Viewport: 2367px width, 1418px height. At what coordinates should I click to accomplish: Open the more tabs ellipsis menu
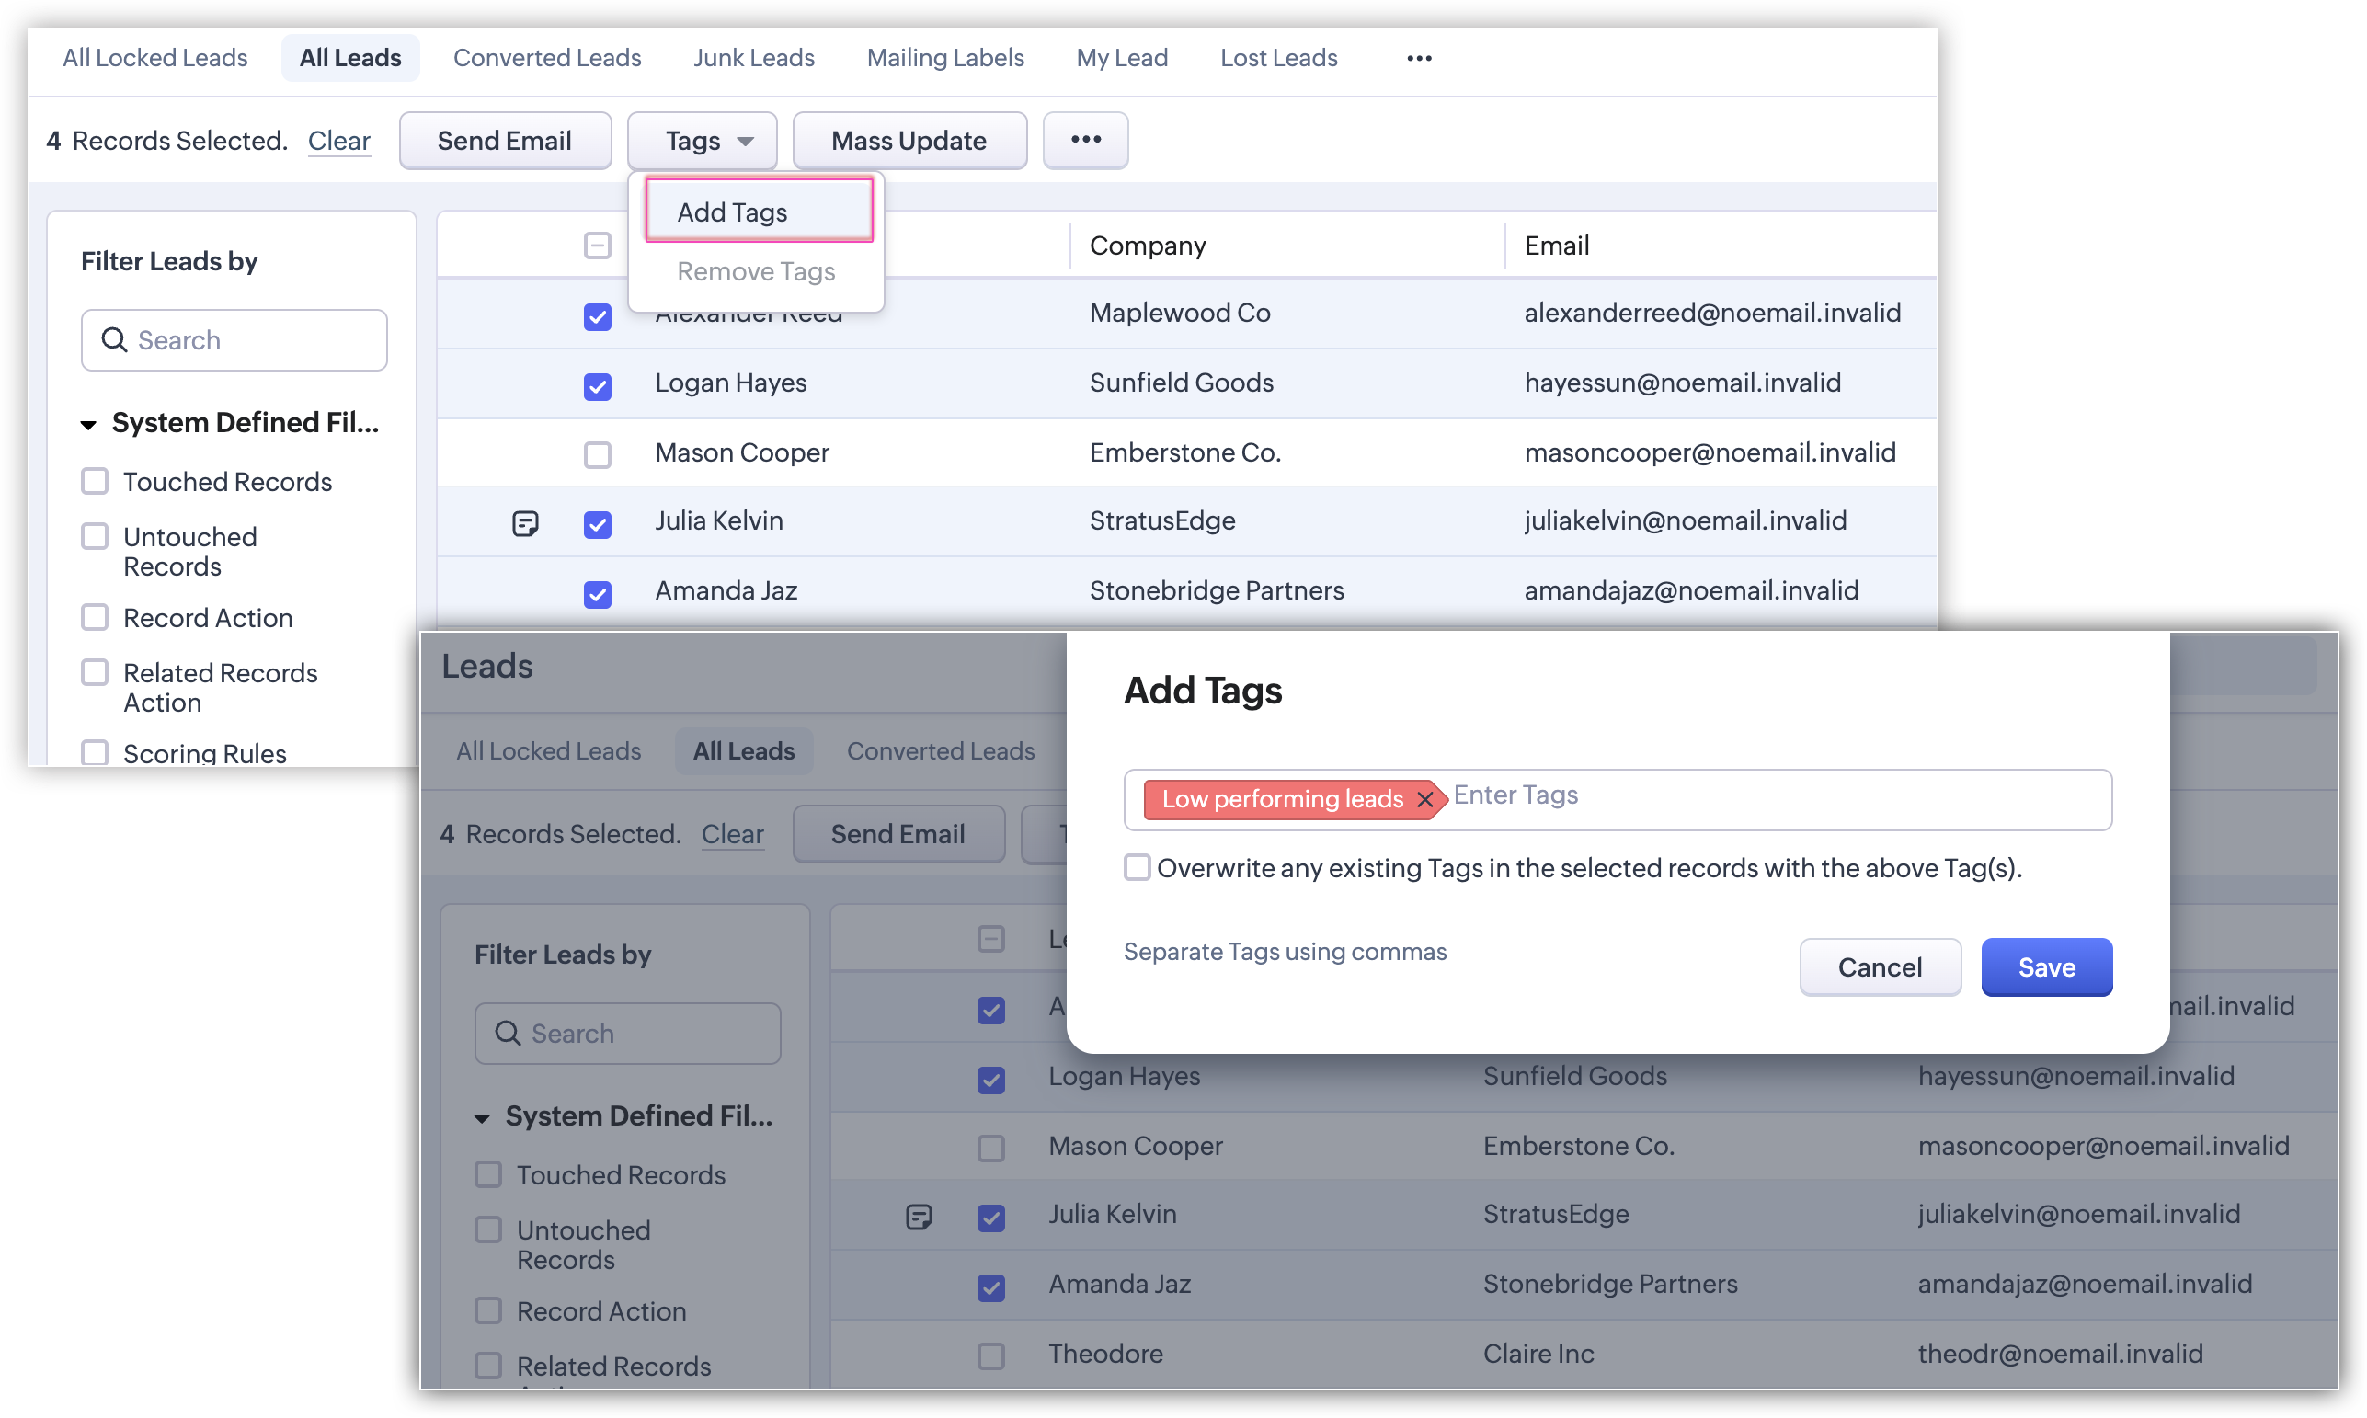1419,58
